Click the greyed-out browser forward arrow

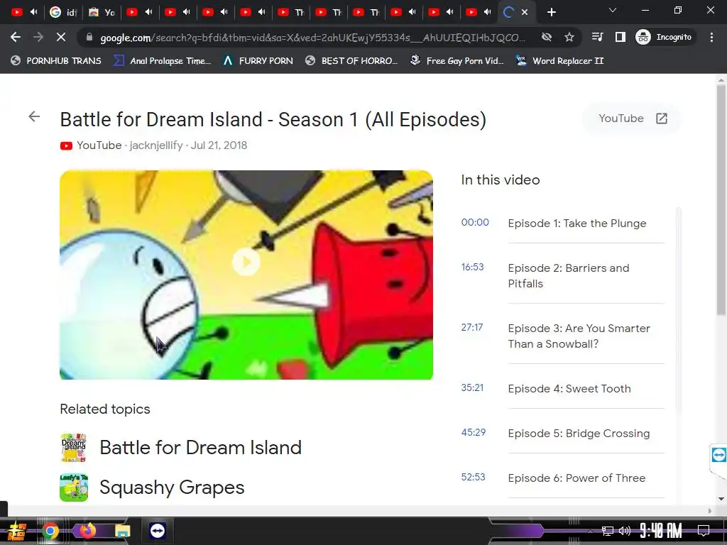click(38, 37)
